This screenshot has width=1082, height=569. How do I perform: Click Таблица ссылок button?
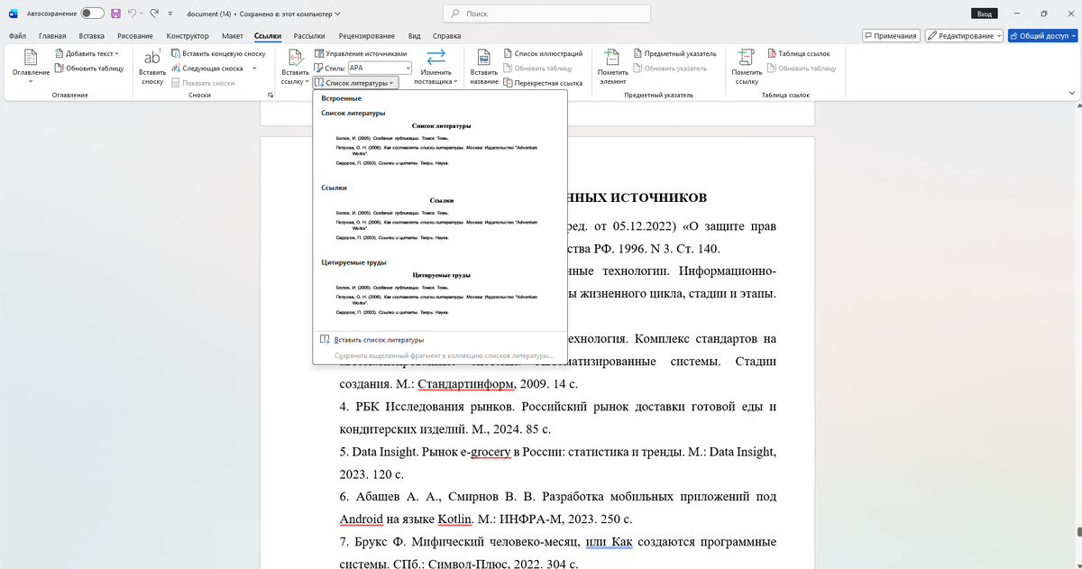click(x=799, y=53)
